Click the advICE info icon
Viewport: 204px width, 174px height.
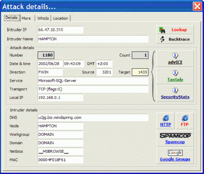pos(175,56)
